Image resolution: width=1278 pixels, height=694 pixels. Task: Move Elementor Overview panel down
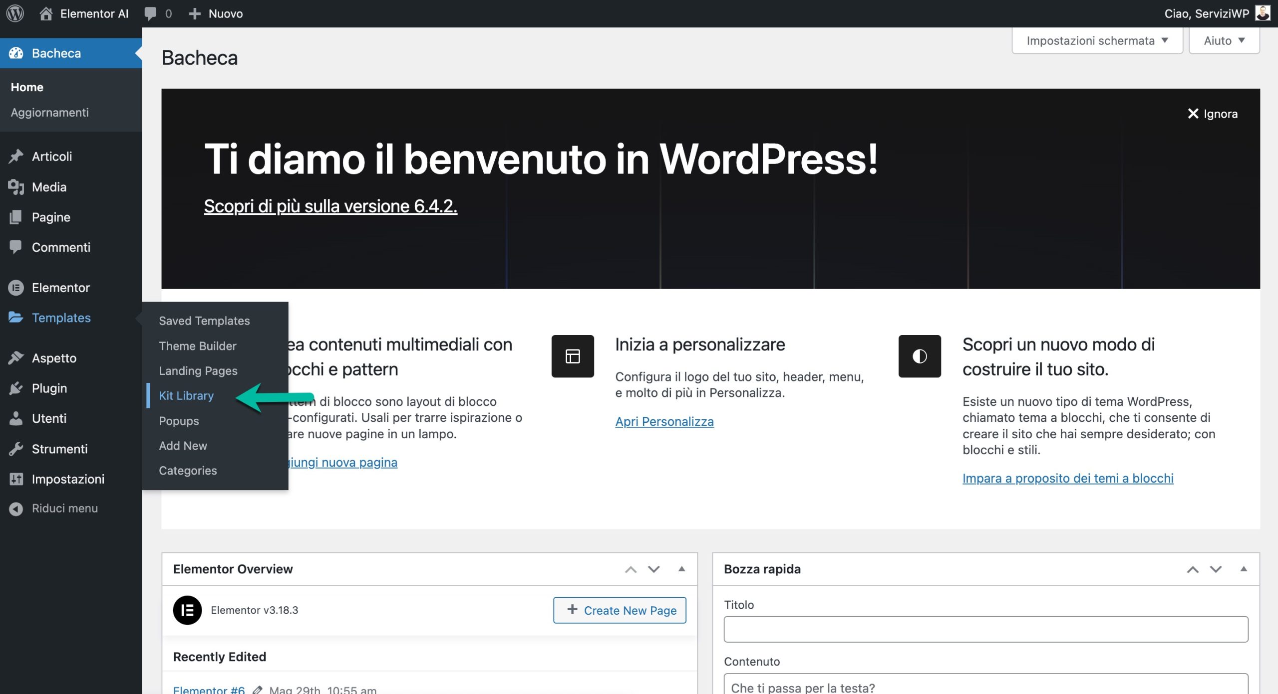[x=653, y=569]
